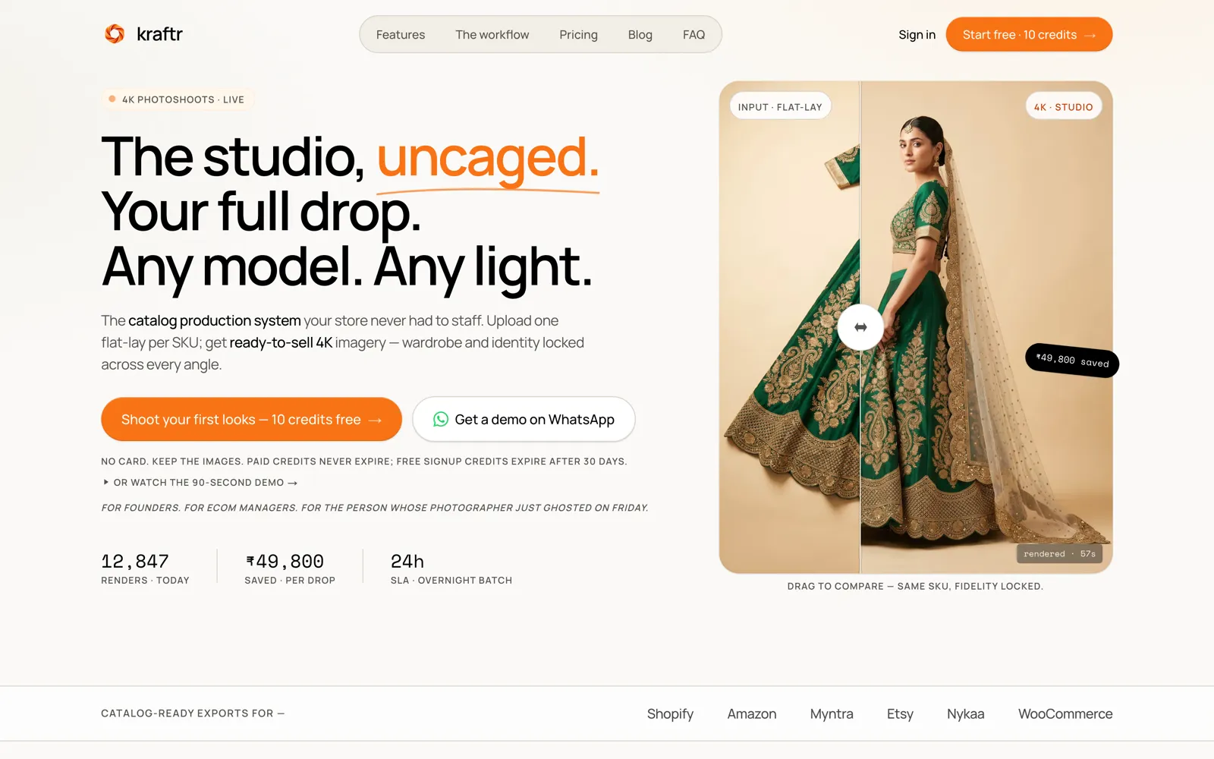Screen dimensions: 1214x759
Task: Click the orange word uncaged
Action: (487, 157)
